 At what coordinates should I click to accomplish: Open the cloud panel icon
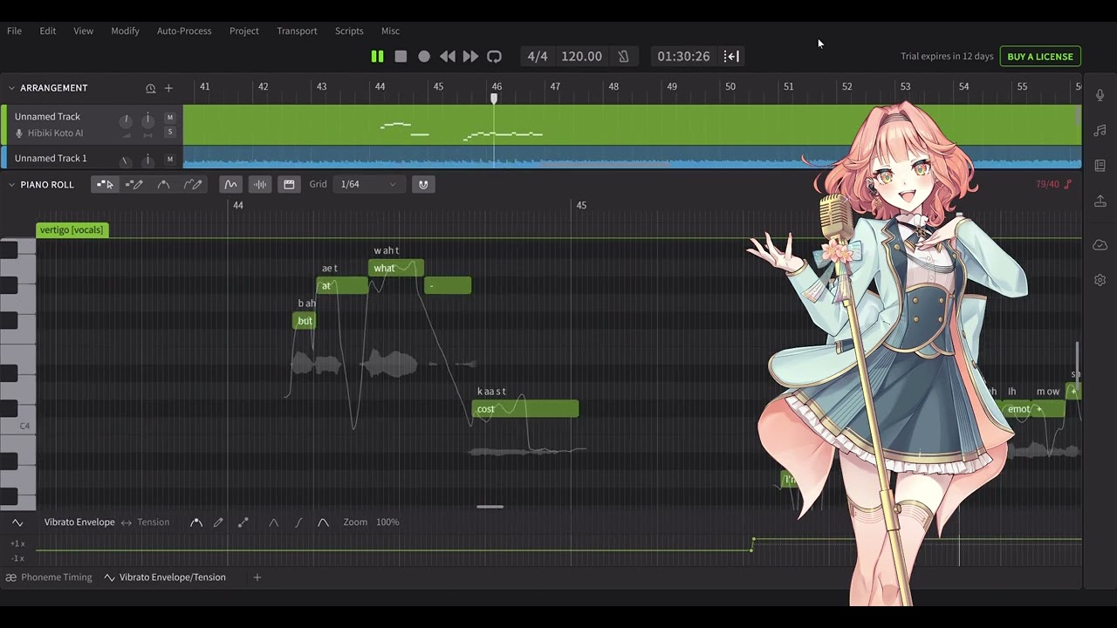pos(1100,245)
